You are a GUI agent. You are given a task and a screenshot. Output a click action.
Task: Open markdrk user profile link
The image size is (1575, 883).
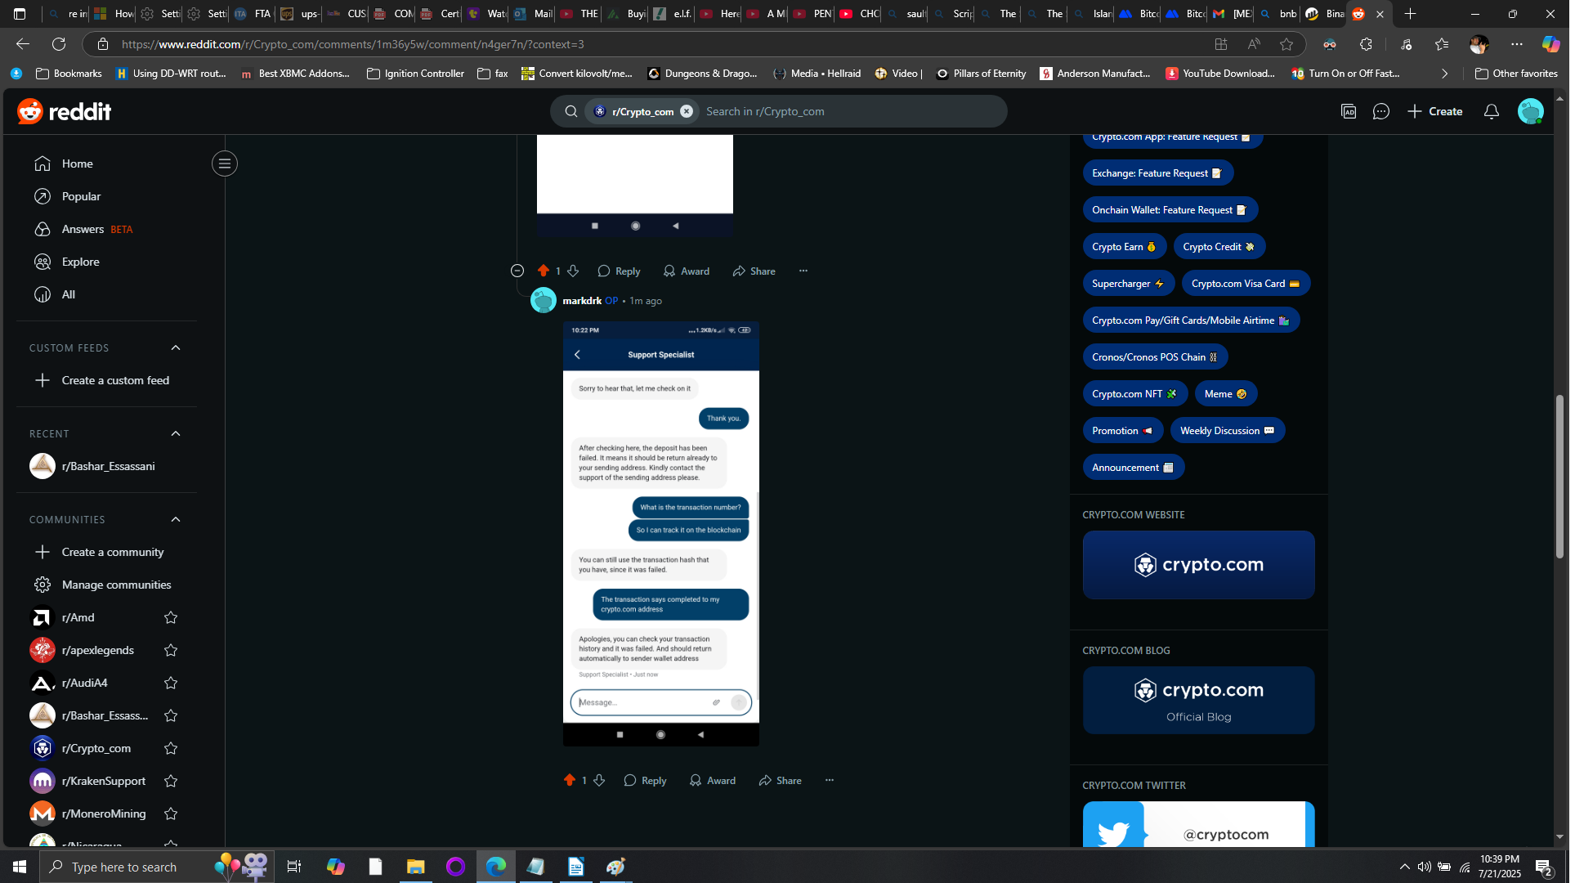tap(584, 302)
